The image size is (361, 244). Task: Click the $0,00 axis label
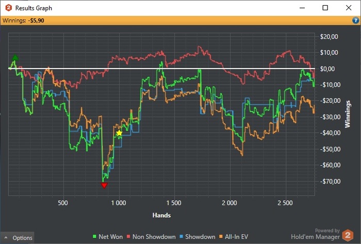tap(327, 69)
